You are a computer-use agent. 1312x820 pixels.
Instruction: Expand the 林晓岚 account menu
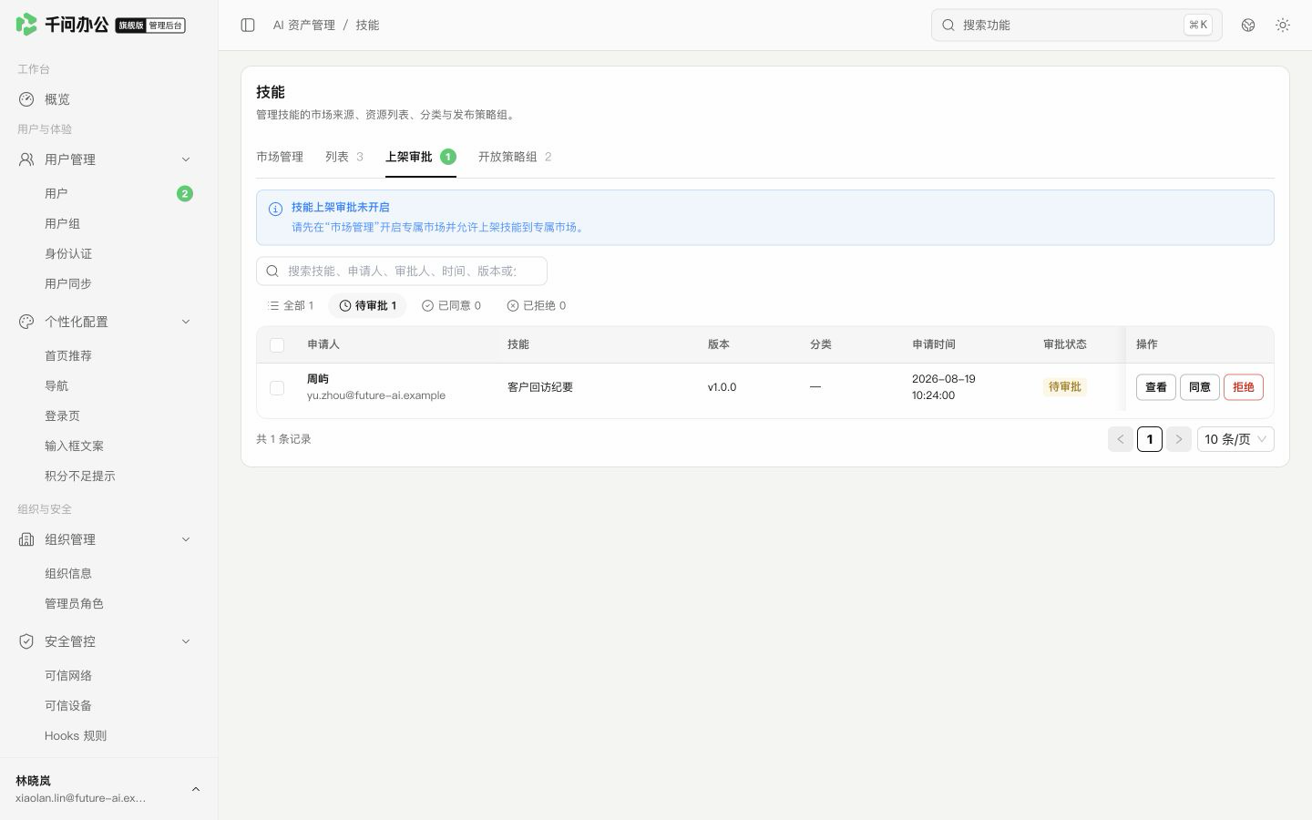tap(195, 789)
